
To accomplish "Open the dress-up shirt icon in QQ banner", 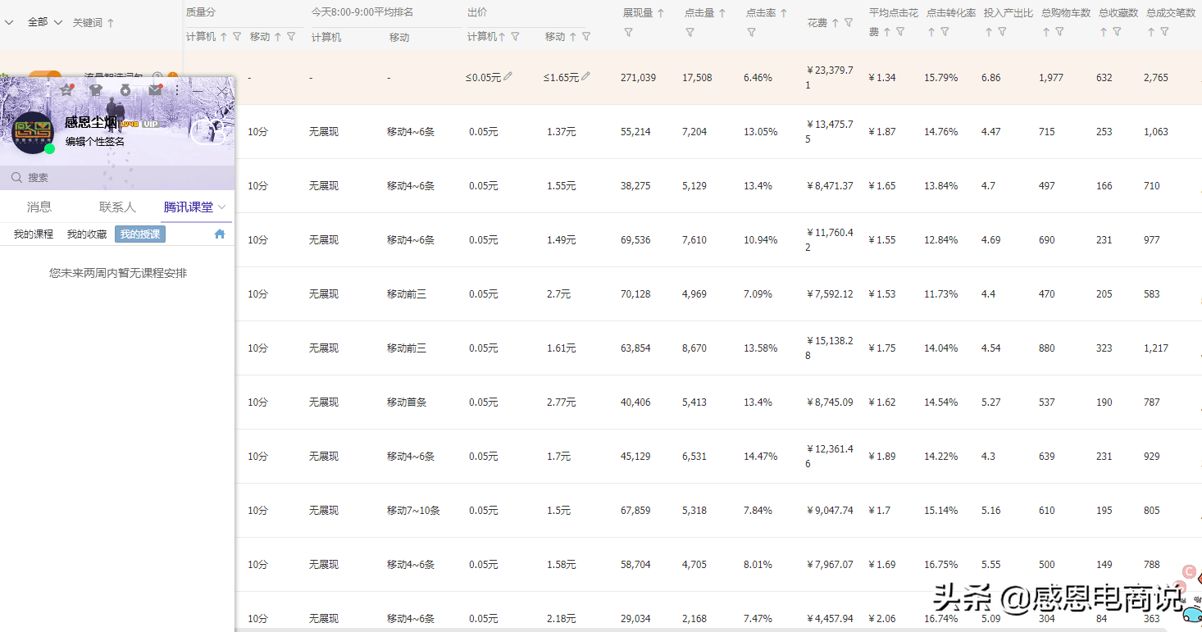I will tap(95, 89).
